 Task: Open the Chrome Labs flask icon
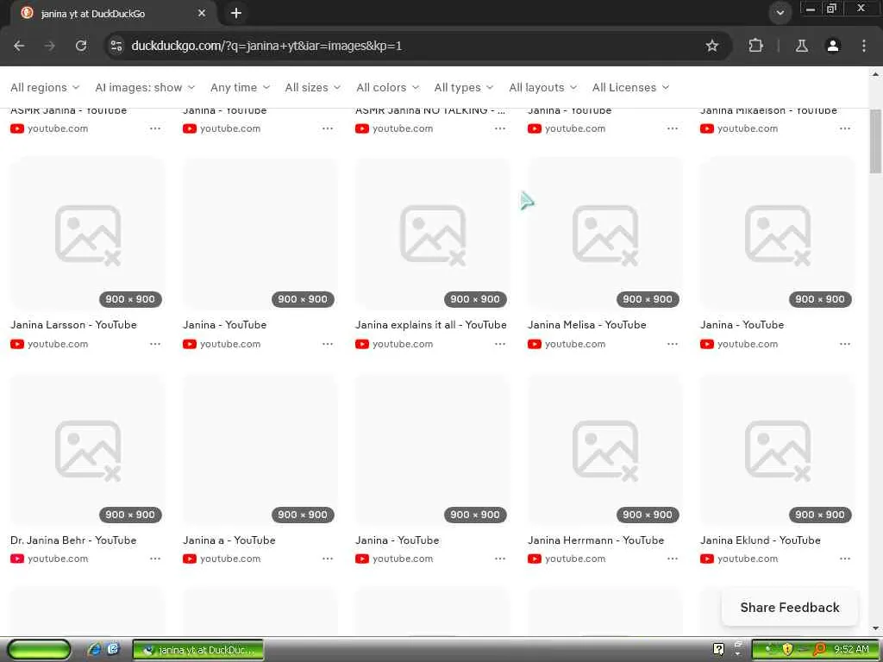[802, 46]
